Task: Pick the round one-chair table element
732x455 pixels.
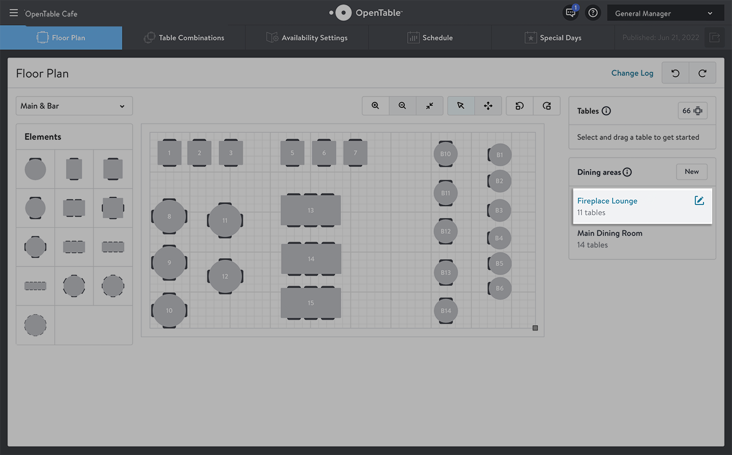Action: (x=36, y=169)
